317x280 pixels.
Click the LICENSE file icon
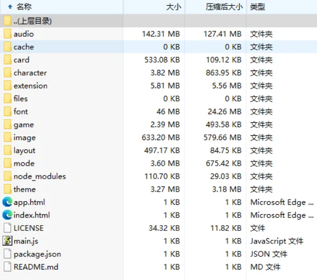coord(7,228)
